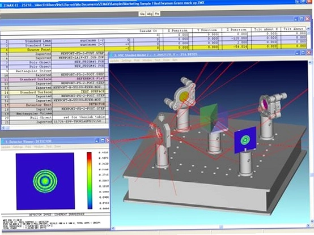The width and height of the screenshot is (314, 235).
Task: Open Update menu in Shaded Model window
Action: pyautogui.click(x=114, y=60)
